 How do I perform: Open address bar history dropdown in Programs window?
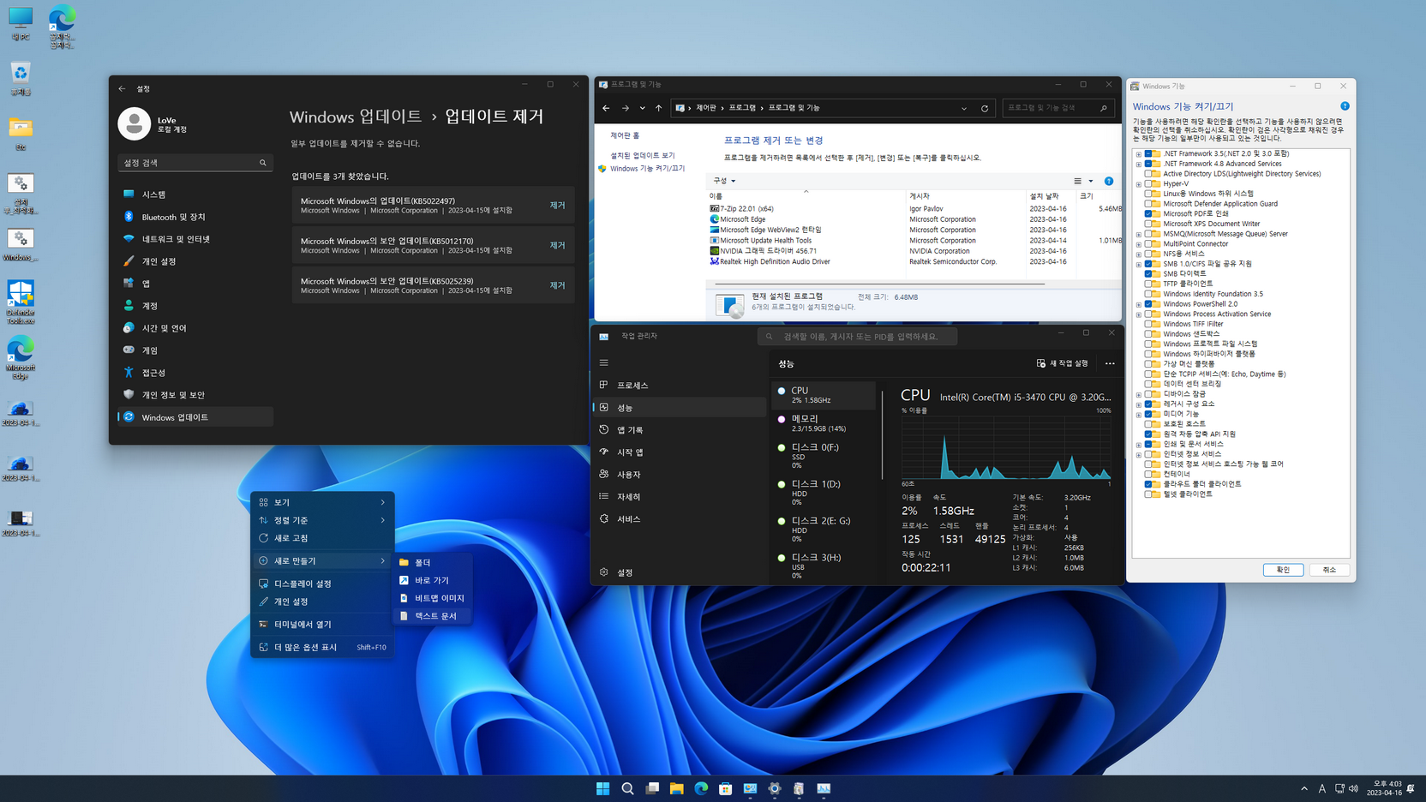pyautogui.click(x=964, y=108)
